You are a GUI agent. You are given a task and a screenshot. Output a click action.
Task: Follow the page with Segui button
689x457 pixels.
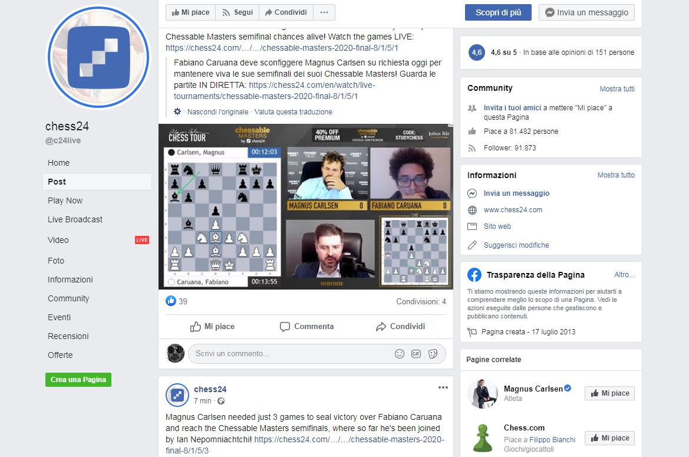tap(238, 12)
